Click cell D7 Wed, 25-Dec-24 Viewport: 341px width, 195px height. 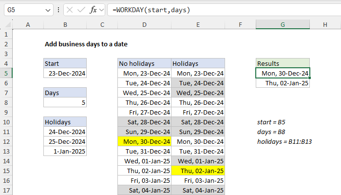pyautogui.click(x=144, y=93)
